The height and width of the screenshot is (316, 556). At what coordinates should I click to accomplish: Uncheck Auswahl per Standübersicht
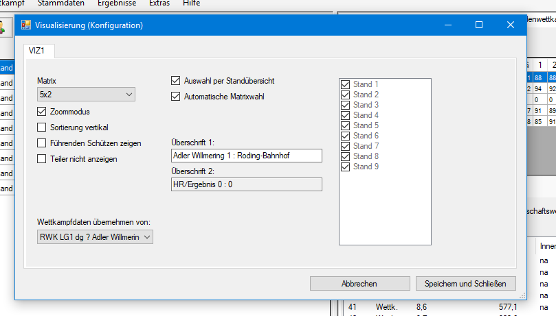tap(176, 81)
